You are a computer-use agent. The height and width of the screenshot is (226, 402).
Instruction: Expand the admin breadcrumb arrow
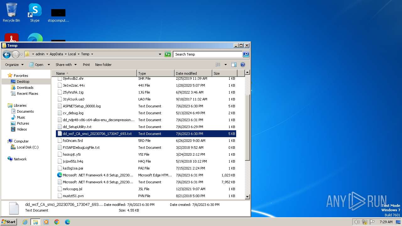coord(47,54)
